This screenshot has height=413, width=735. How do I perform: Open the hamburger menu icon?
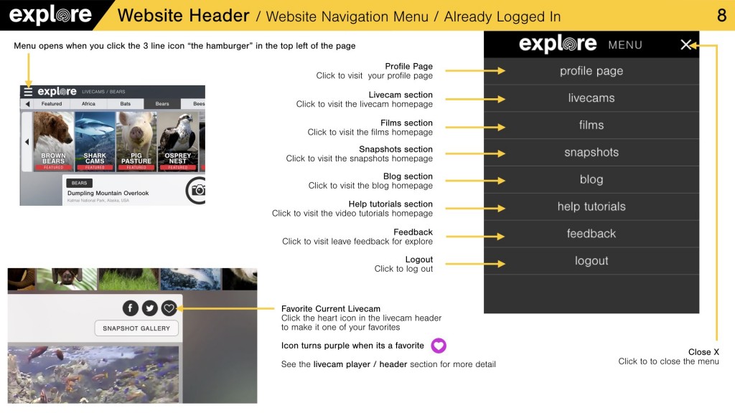point(28,92)
